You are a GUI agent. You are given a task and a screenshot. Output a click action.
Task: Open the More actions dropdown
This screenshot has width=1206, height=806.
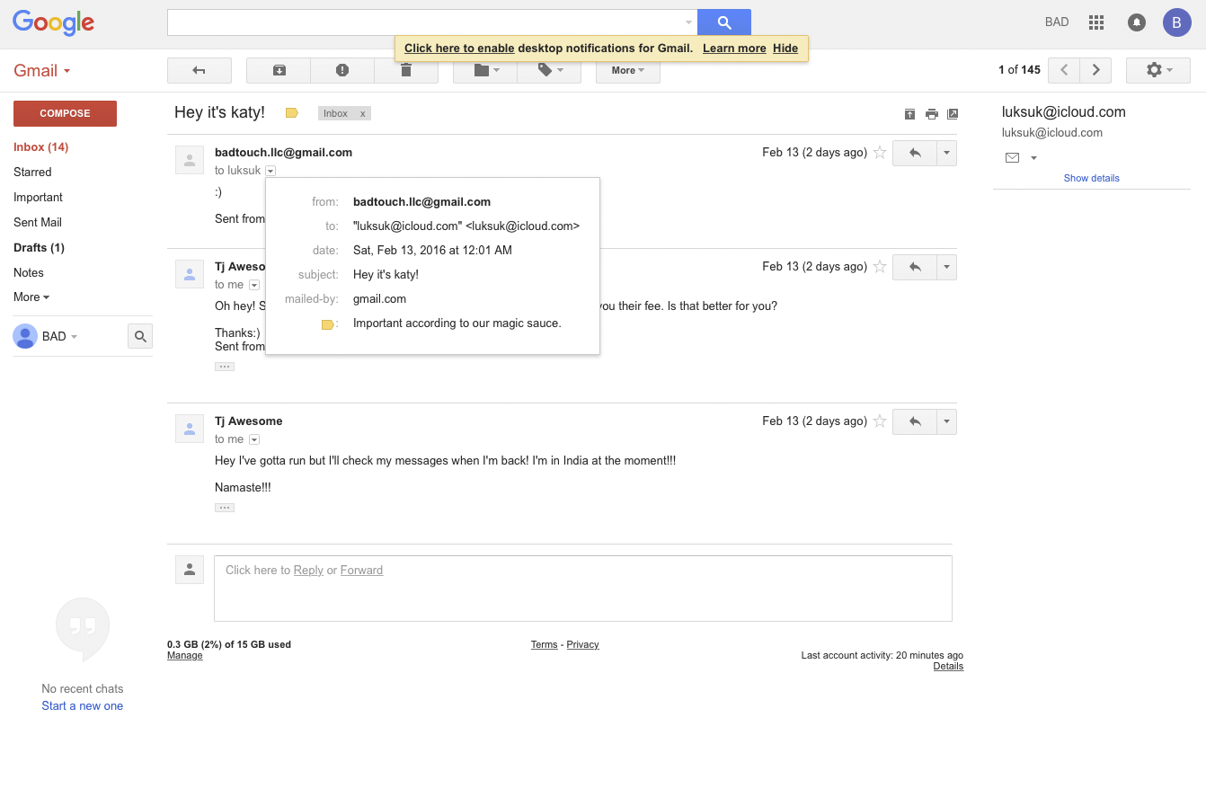coord(628,71)
